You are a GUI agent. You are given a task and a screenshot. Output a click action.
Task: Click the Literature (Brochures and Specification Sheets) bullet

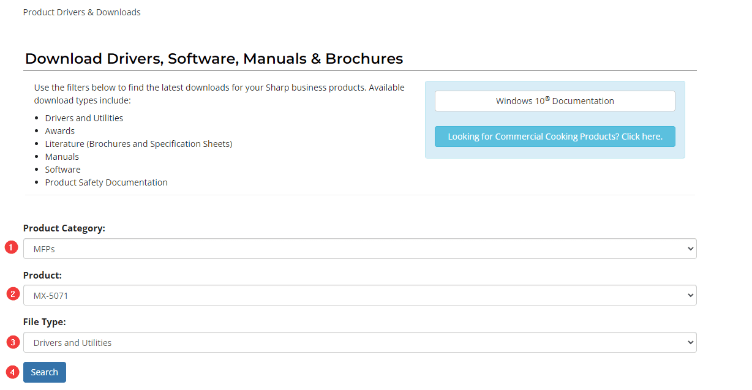(138, 144)
